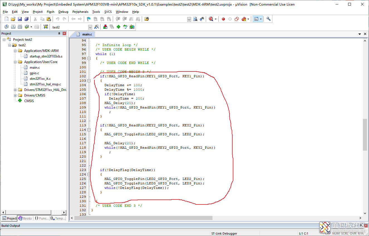Click the editor vertical scrollbar thumb
This screenshot has width=369, height=236.
[365, 135]
